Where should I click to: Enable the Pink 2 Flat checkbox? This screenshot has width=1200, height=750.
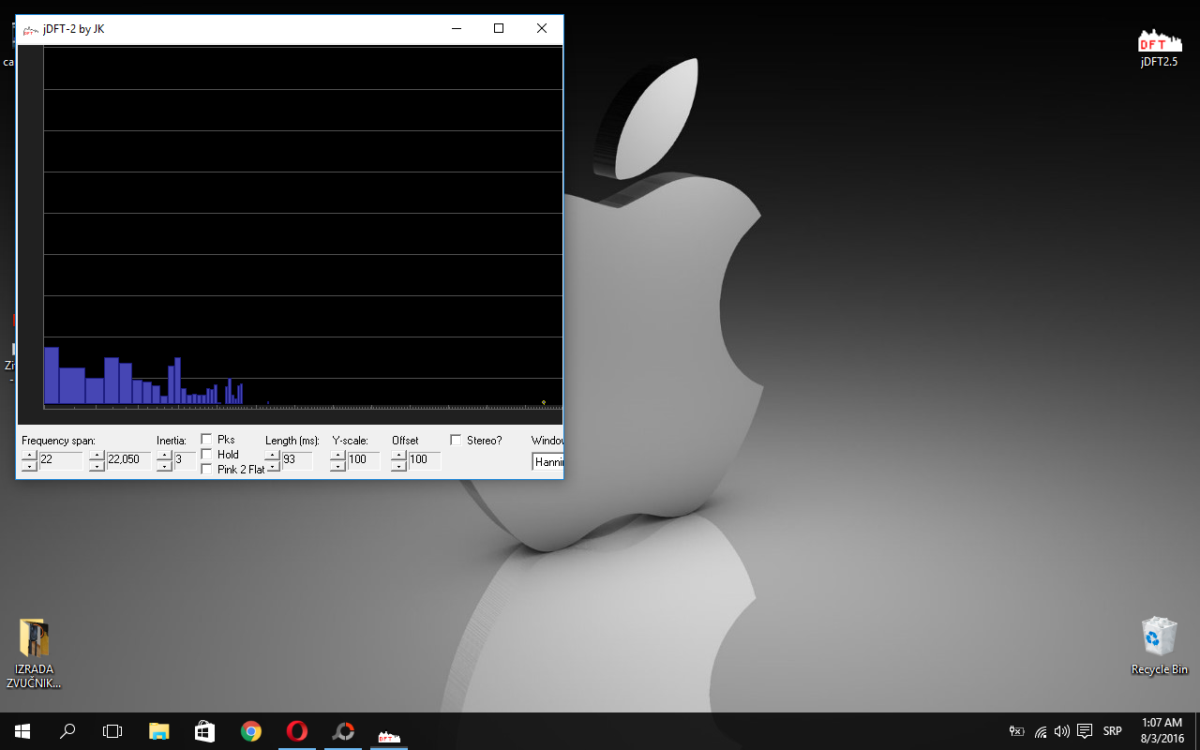point(206,469)
